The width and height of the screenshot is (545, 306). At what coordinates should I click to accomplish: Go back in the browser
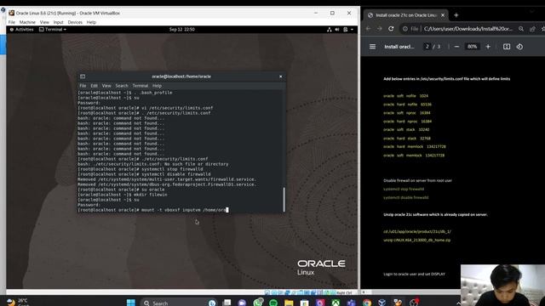tap(369, 29)
